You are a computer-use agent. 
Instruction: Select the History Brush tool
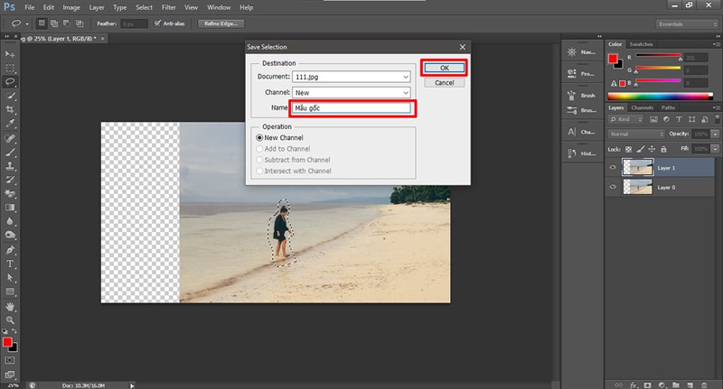coord(10,180)
